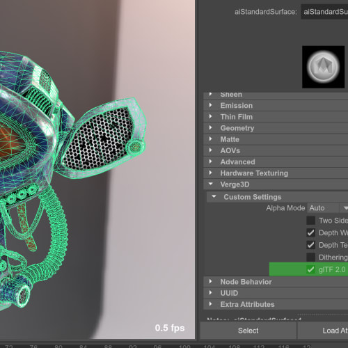This screenshot has width=348, height=348.
Task: Click the 0.5 fps readout
Action: (170, 328)
